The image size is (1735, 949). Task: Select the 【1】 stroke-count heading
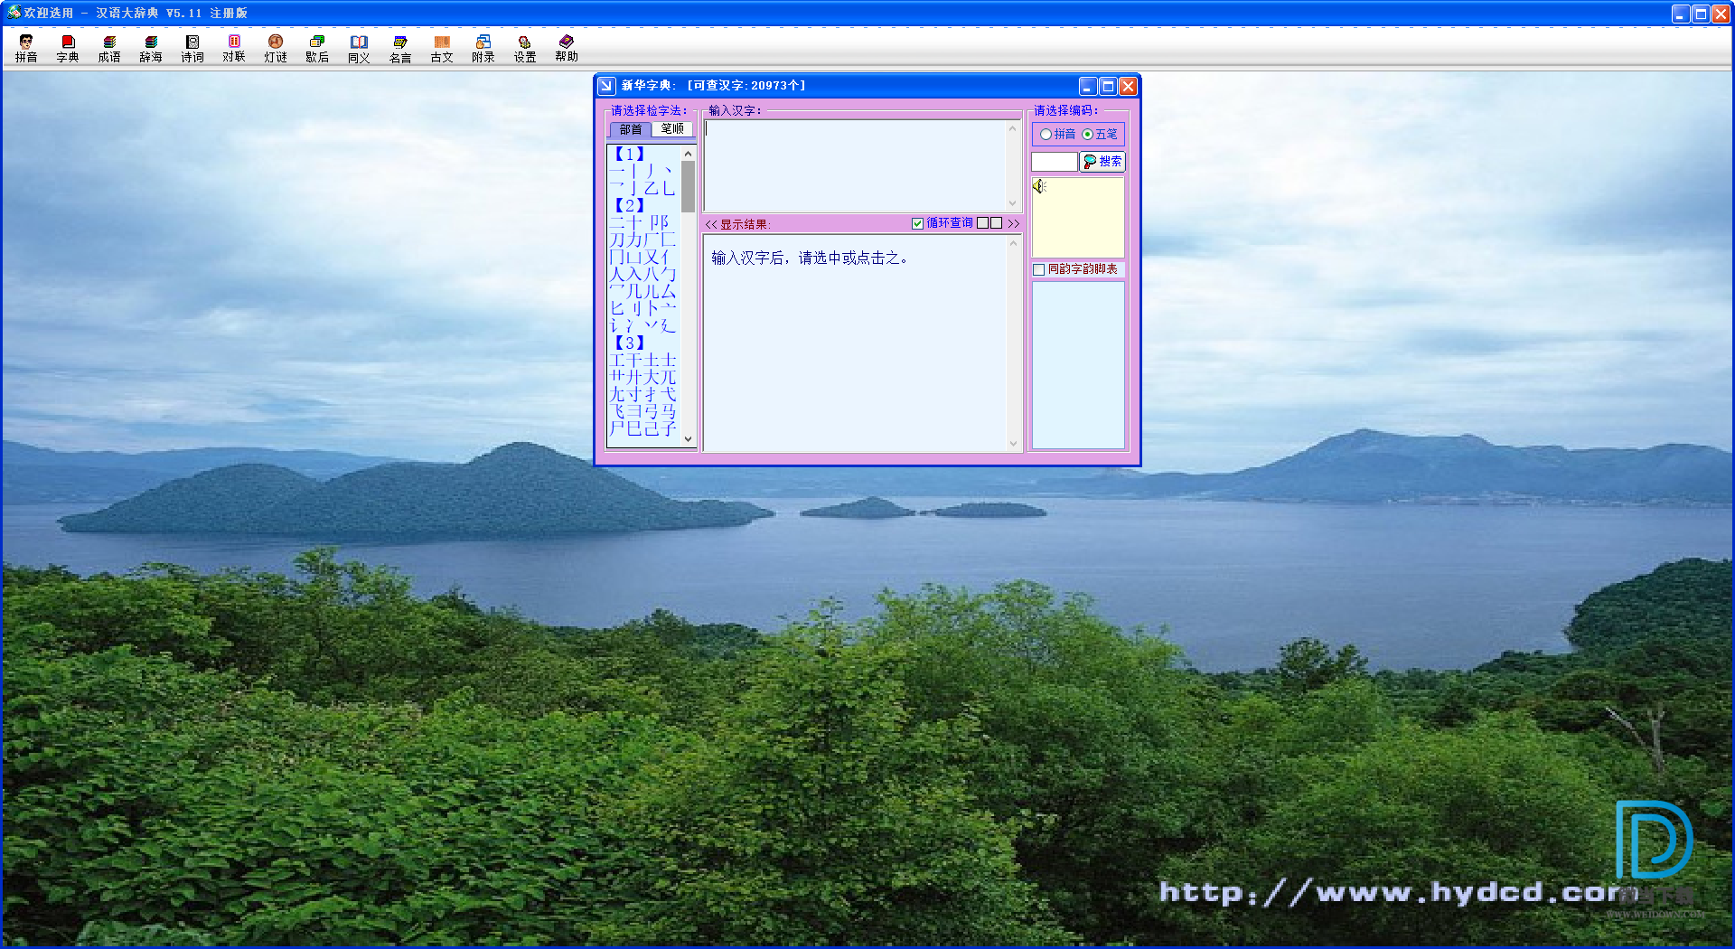click(x=629, y=154)
